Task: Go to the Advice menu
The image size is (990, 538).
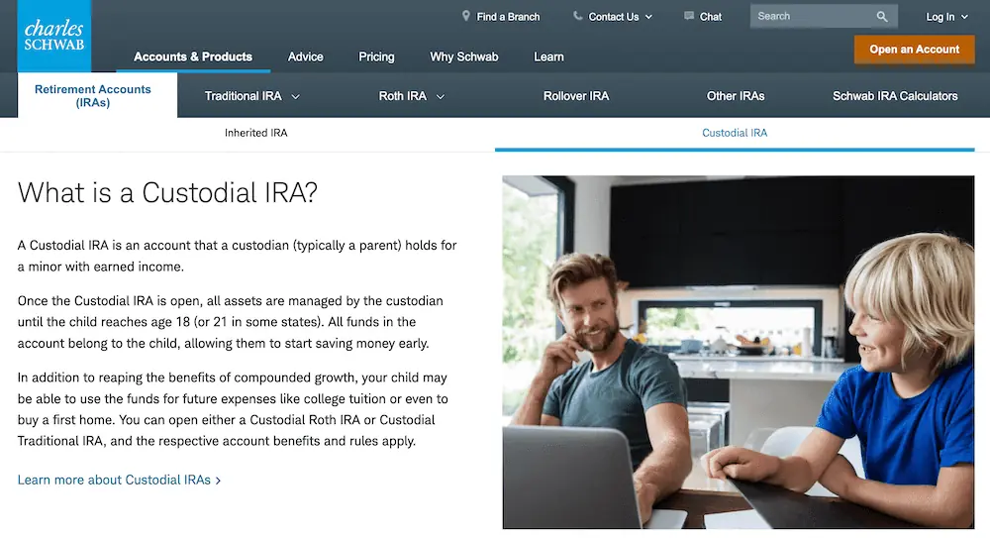Action: pos(306,56)
